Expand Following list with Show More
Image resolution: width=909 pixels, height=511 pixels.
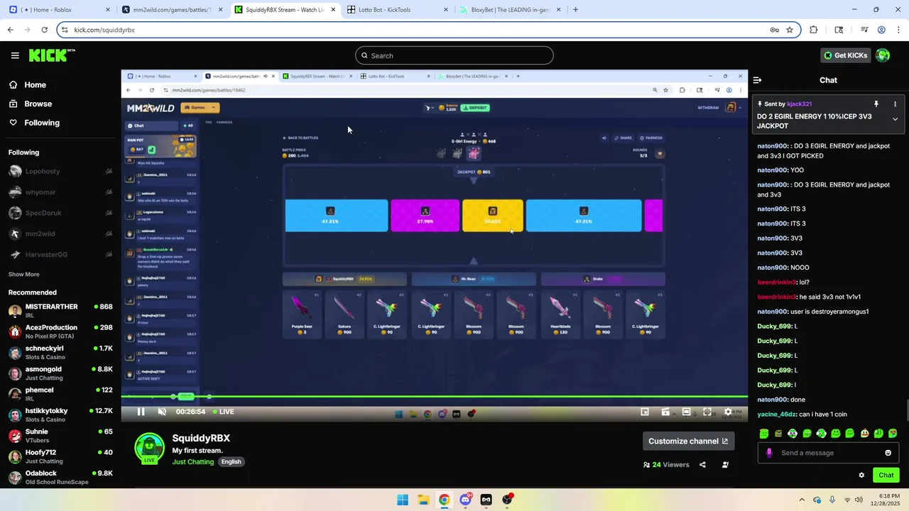pyautogui.click(x=23, y=275)
